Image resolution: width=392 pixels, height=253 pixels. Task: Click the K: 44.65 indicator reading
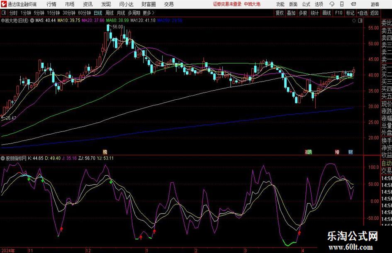[x=36, y=158]
